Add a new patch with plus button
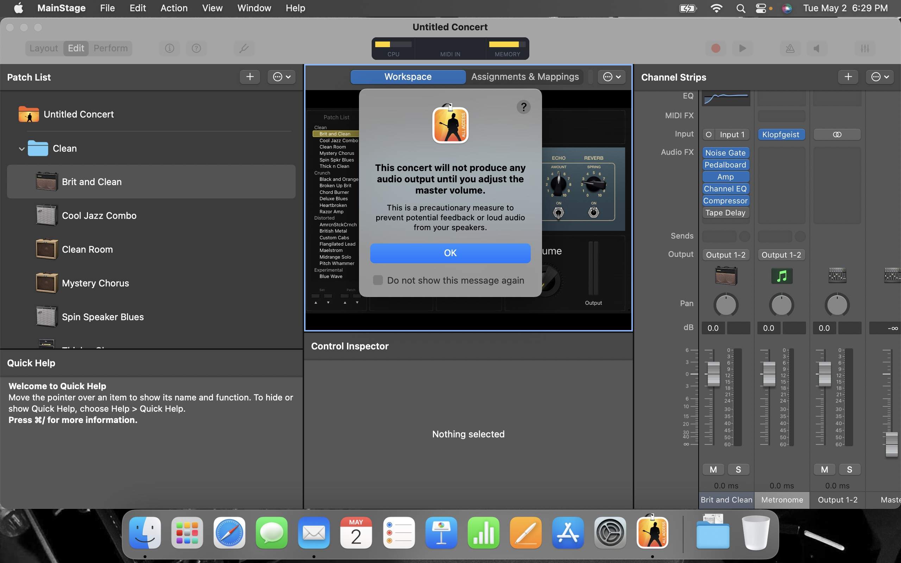901x563 pixels. [x=250, y=77]
